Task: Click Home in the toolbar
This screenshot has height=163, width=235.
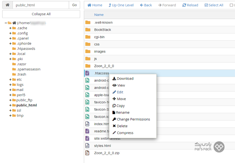Action: pyautogui.click(x=95, y=5)
